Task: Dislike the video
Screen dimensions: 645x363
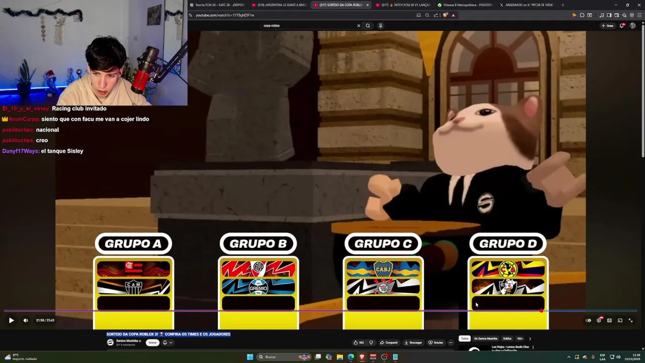Action: (x=371, y=342)
